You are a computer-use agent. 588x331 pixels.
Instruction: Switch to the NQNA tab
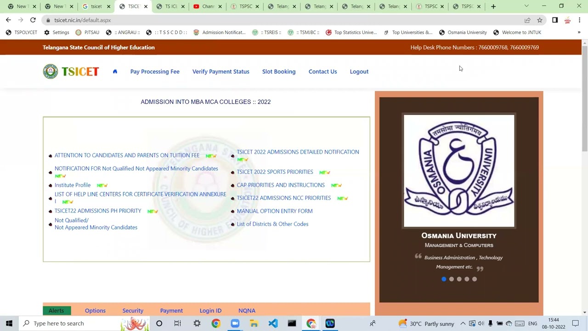pos(247,310)
